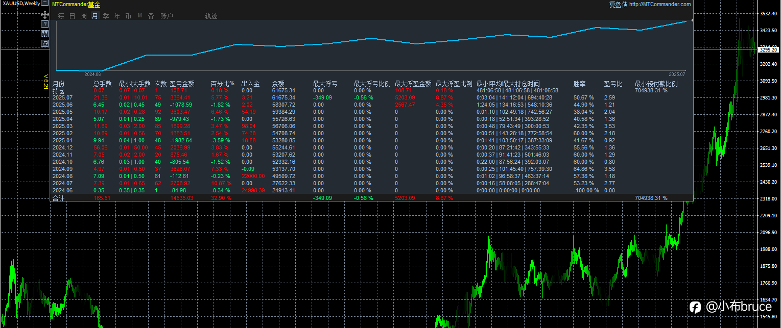
Task: Switch to the 年 yearly tab
Action: pos(117,16)
